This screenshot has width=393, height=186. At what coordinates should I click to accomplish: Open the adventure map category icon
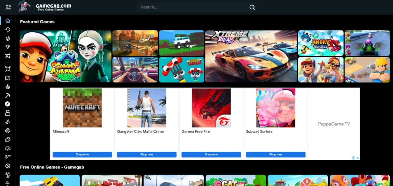coord(8,78)
